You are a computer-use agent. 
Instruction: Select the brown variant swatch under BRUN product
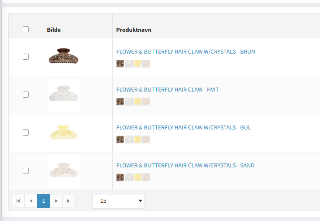[120, 64]
